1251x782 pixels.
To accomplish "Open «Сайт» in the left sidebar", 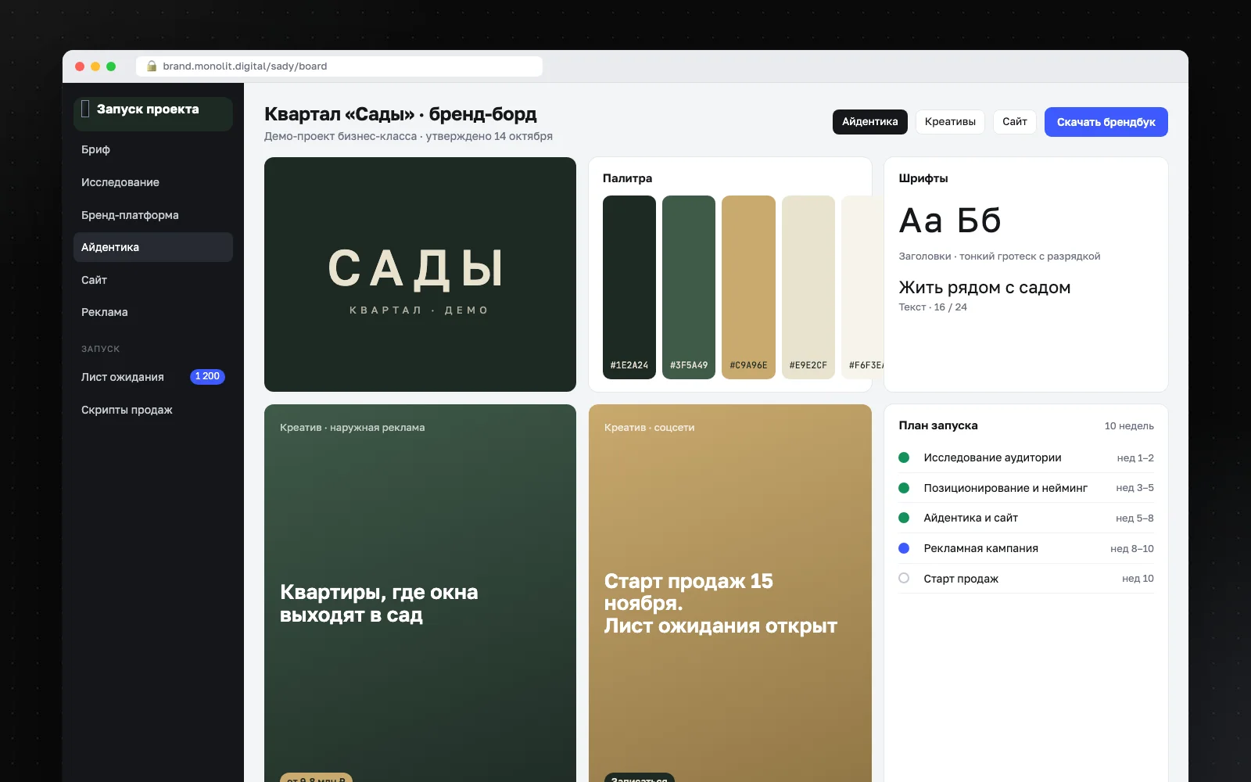I will 153,280.
